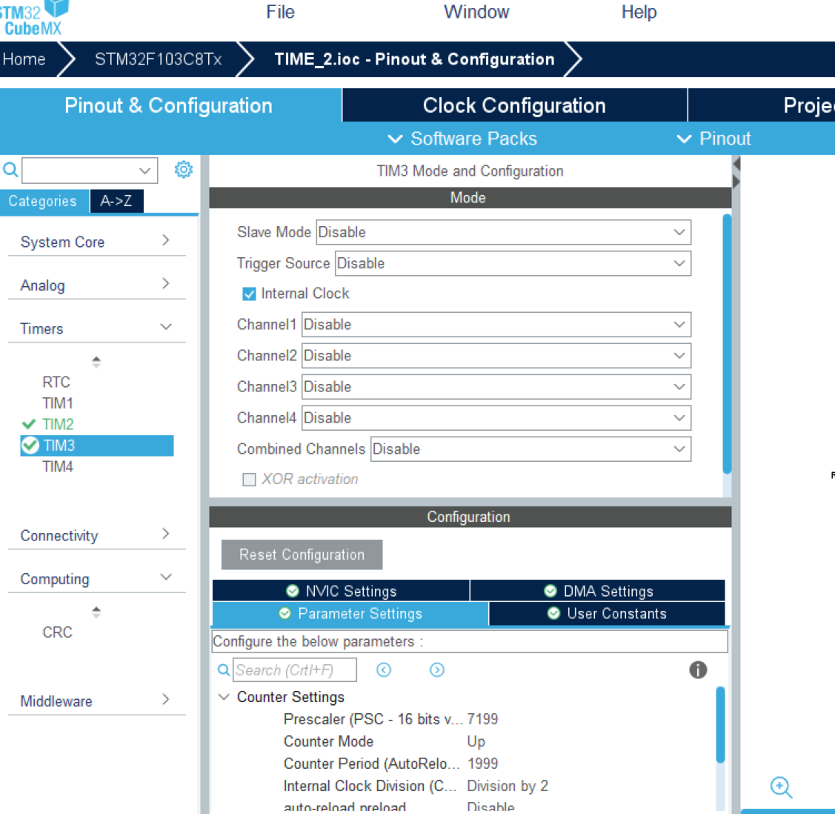Expand the Middleware category
835x814 pixels.
click(97, 701)
